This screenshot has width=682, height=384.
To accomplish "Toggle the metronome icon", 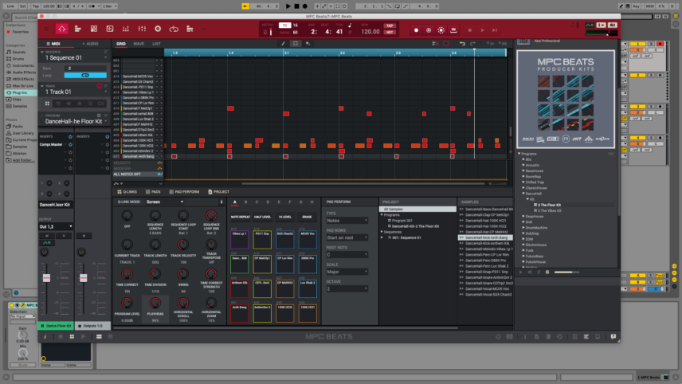I will 266,32.
